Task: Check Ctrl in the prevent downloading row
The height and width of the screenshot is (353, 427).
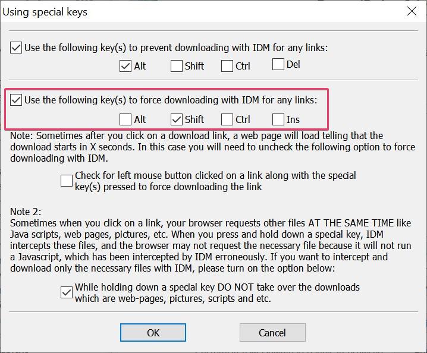Action: [227, 66]
